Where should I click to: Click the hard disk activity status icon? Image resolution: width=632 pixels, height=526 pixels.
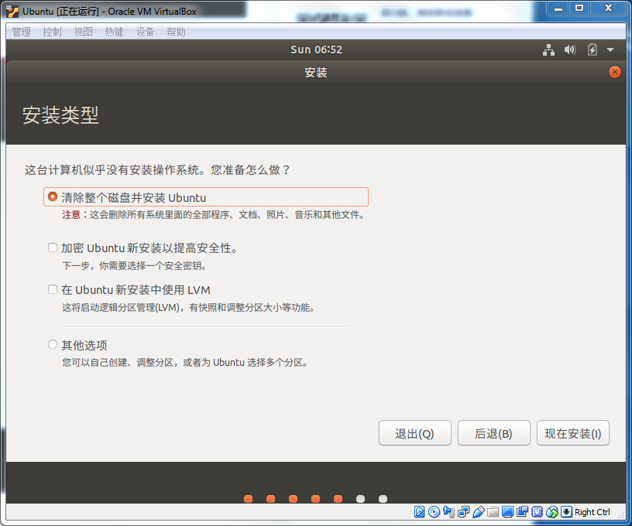tap(419, 512)
